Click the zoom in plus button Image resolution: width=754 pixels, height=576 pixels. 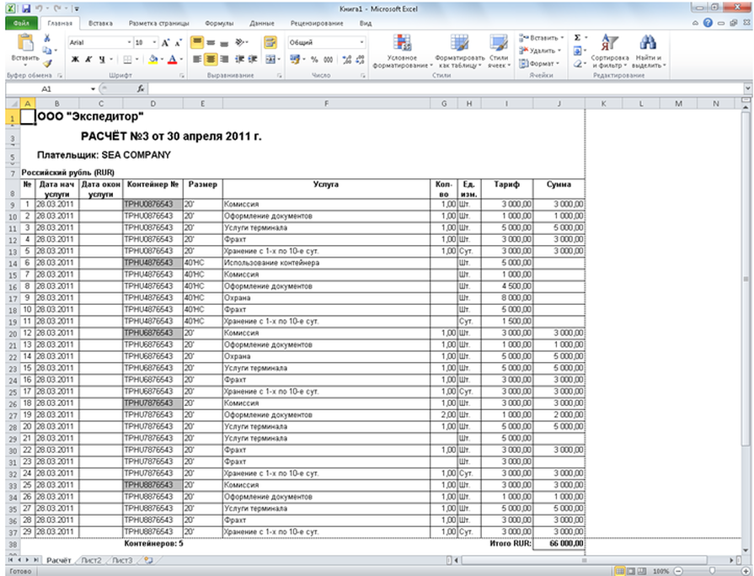[x=746, y=571]
